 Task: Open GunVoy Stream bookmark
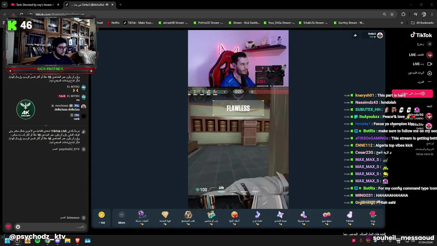[x=349, y=23]
